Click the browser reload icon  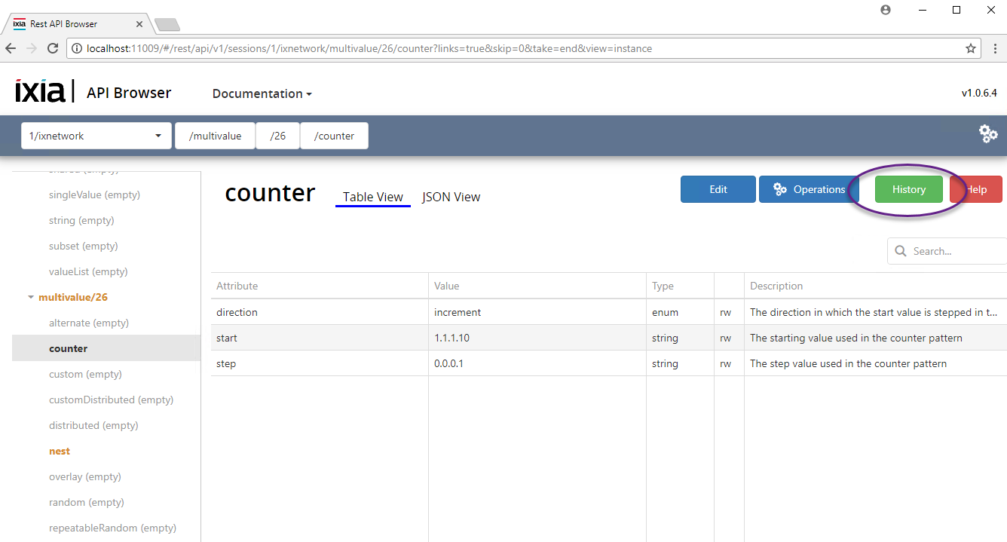(x=53, y=48)
